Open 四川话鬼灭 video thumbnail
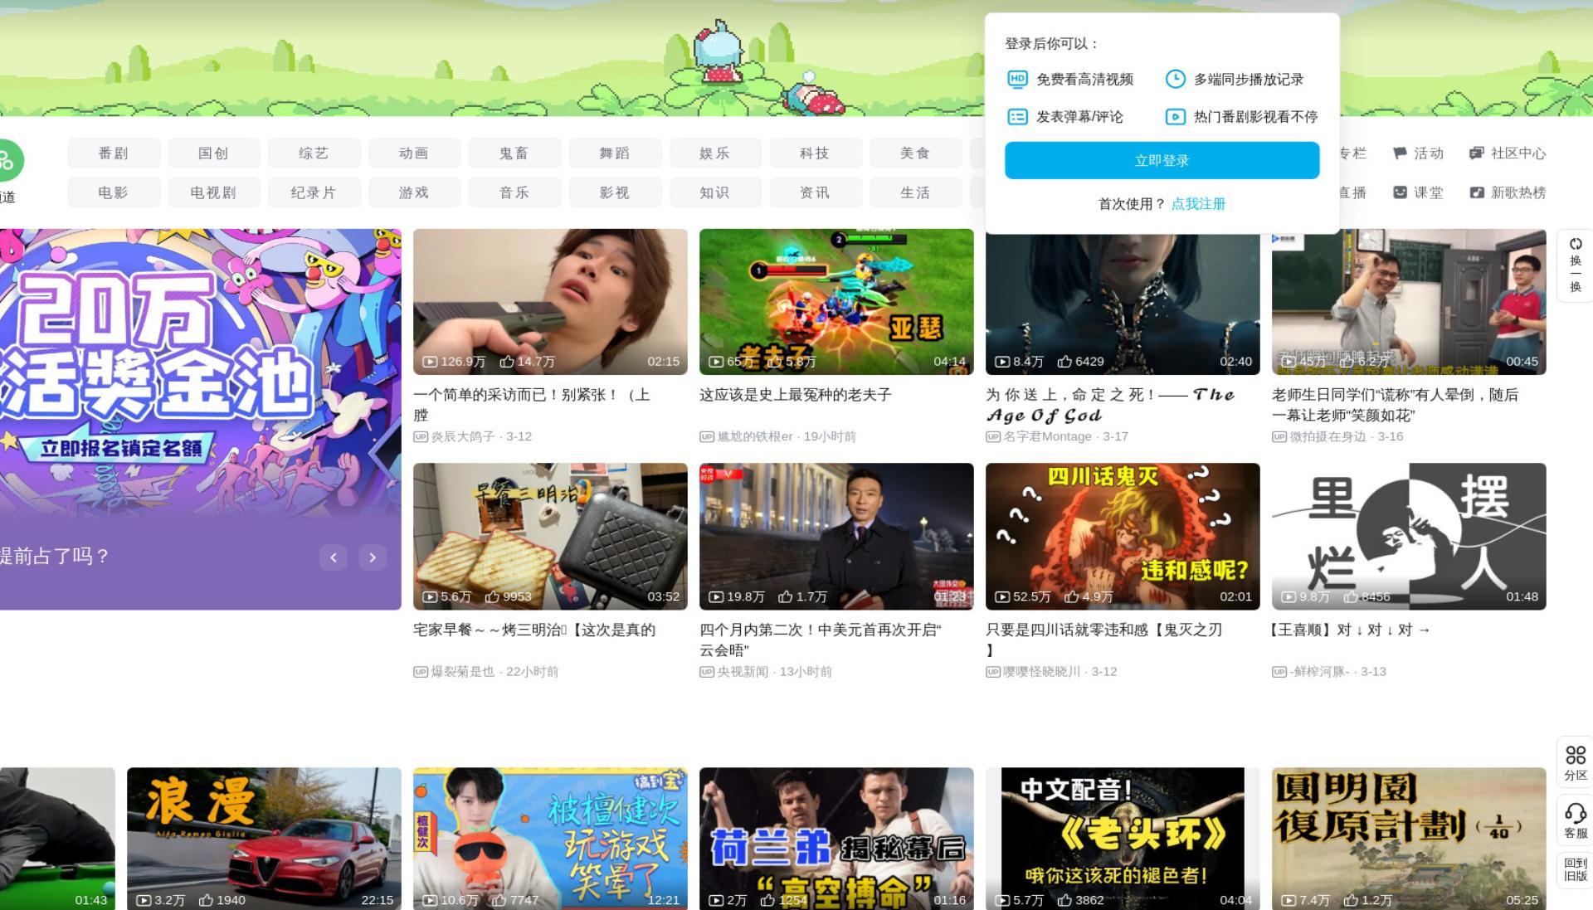The width and height of the screenshot is (1593, 910). click(x=1123, y=537)
